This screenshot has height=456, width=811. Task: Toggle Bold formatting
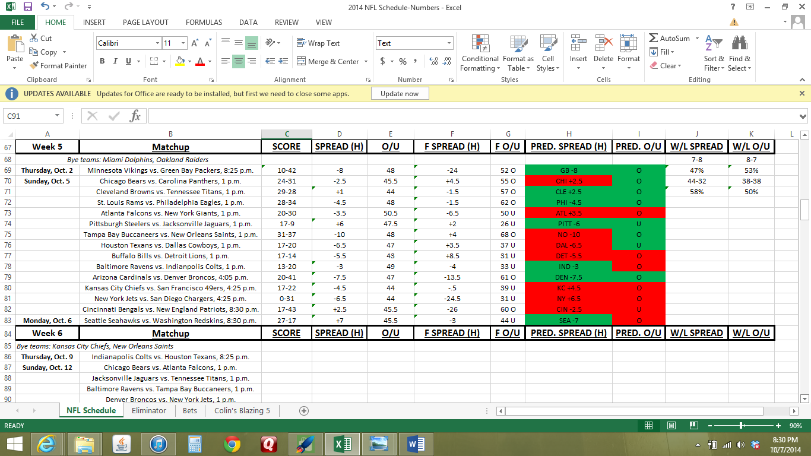(x=102, y=61)
